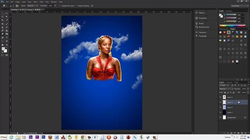Enable Sample All Layers checkbox

pos(60,6)
